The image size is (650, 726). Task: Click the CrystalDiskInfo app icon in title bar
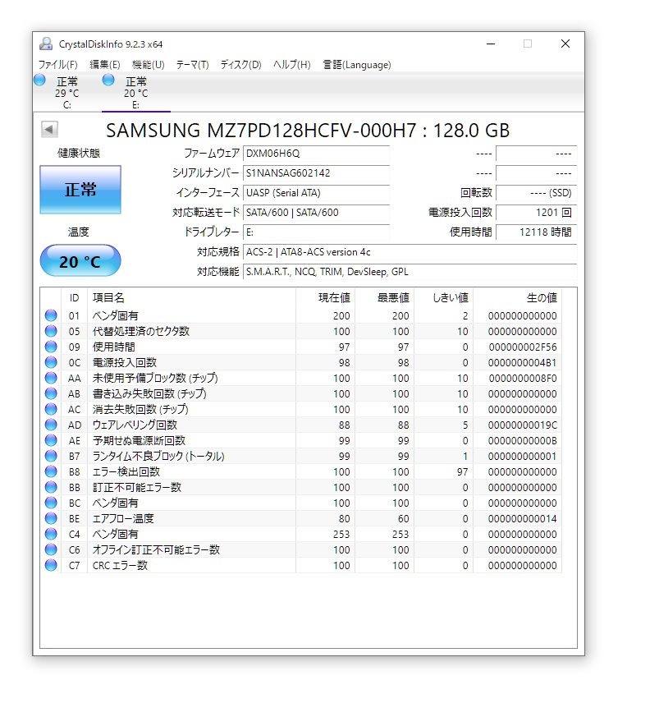(x=46, y=44)
